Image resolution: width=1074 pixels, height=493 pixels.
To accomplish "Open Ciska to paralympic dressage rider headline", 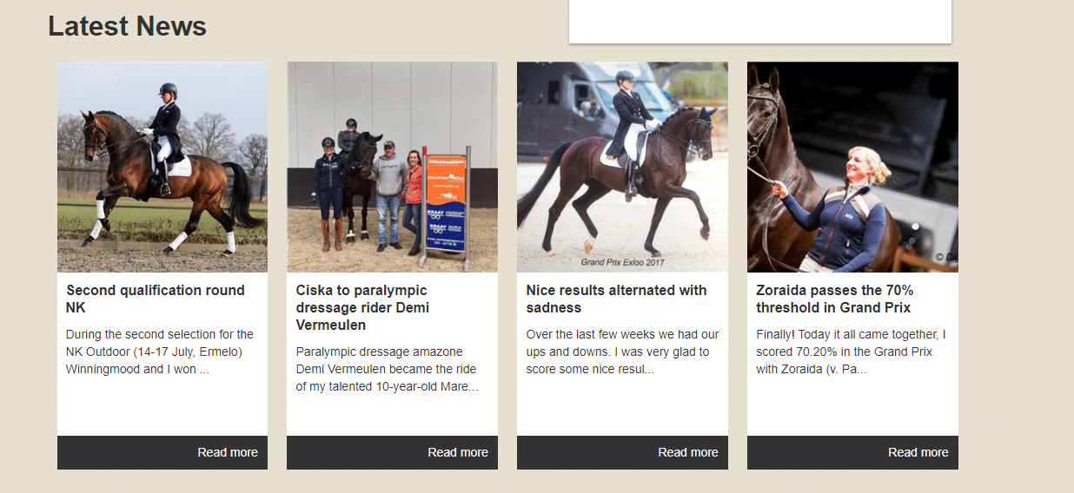I will tap(362, 307).
